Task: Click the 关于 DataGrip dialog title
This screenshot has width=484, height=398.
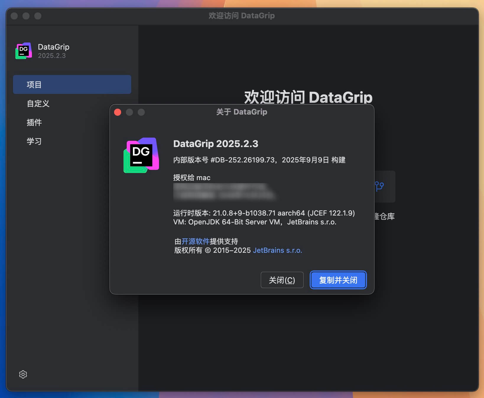Action: (x=242, y=112)
